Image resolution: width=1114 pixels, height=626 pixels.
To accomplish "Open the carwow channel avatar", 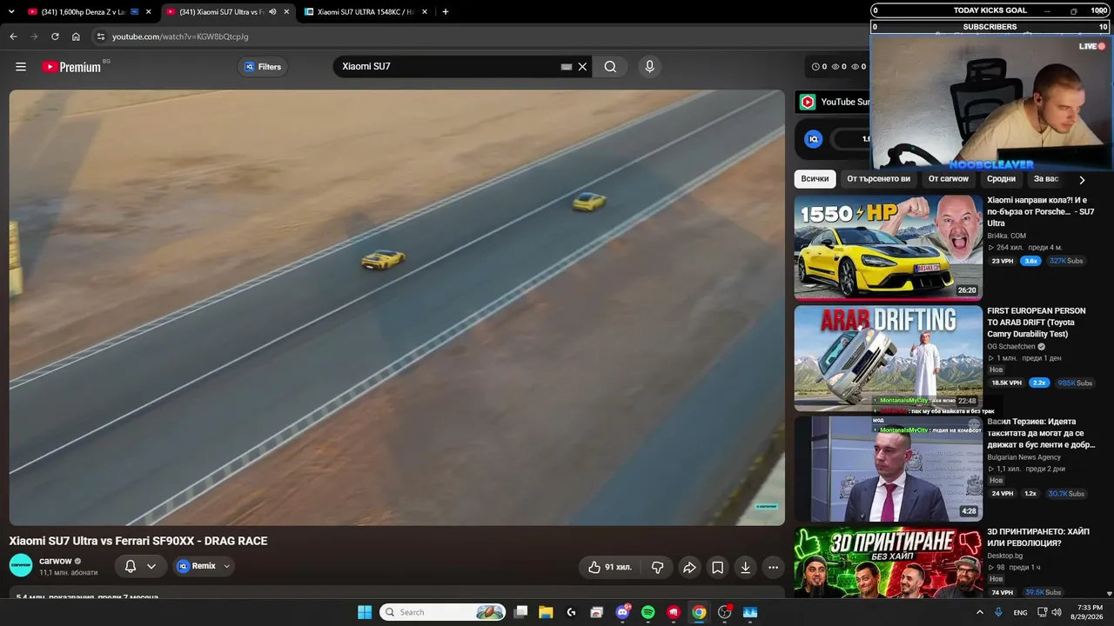I will (x=21, y=566).
